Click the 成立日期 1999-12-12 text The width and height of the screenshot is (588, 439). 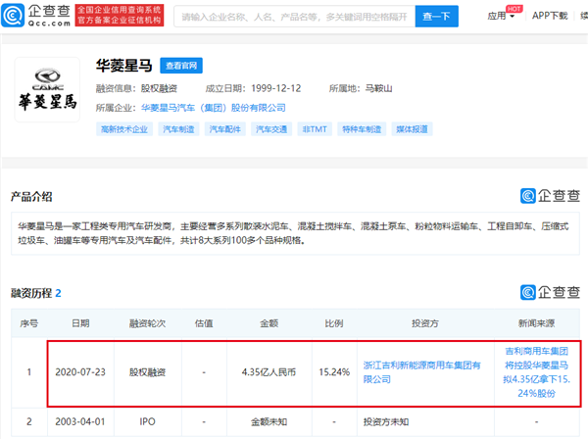click(x=253, y=88)
